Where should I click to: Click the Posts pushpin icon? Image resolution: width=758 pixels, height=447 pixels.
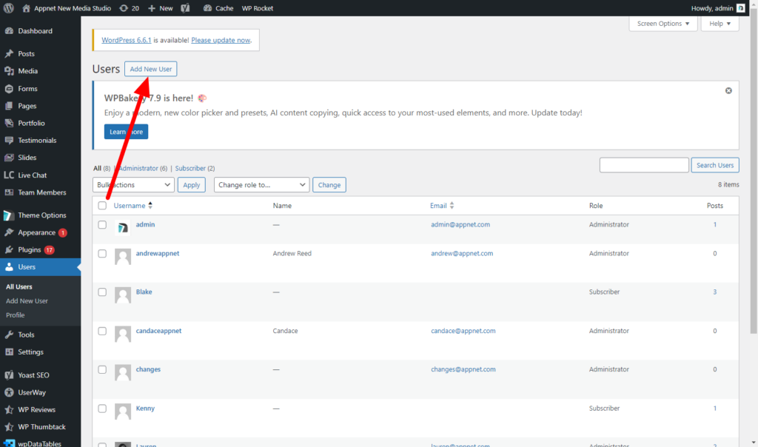click(x=9, y=53)
